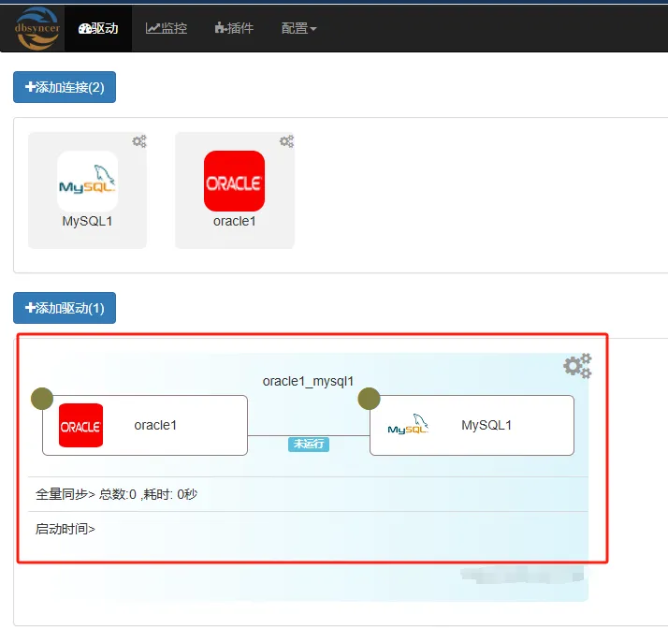Click the Oracle logo in the driver source box
The width and height of the screenshot is (668, 628).
click(80, 426)
